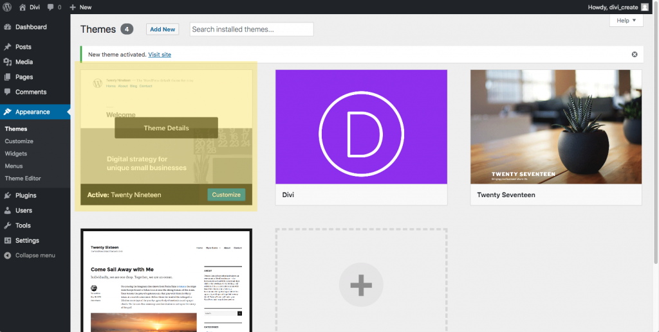Open the Themes submenu item
The width and height of the screenshot is (659, 332).
16,128
